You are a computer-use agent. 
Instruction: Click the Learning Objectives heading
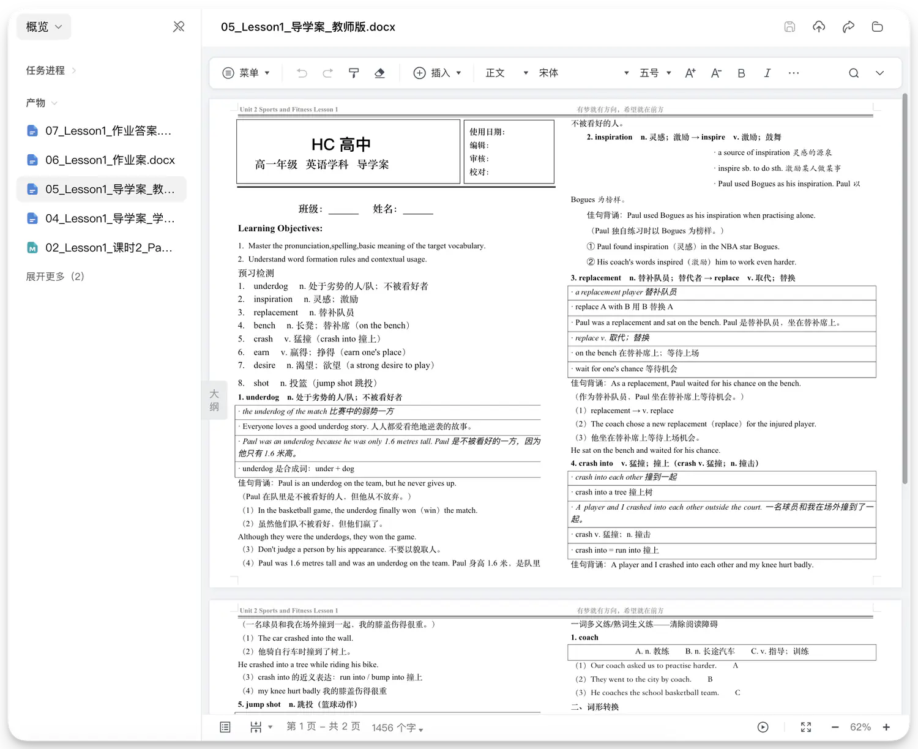click(280, 228)
